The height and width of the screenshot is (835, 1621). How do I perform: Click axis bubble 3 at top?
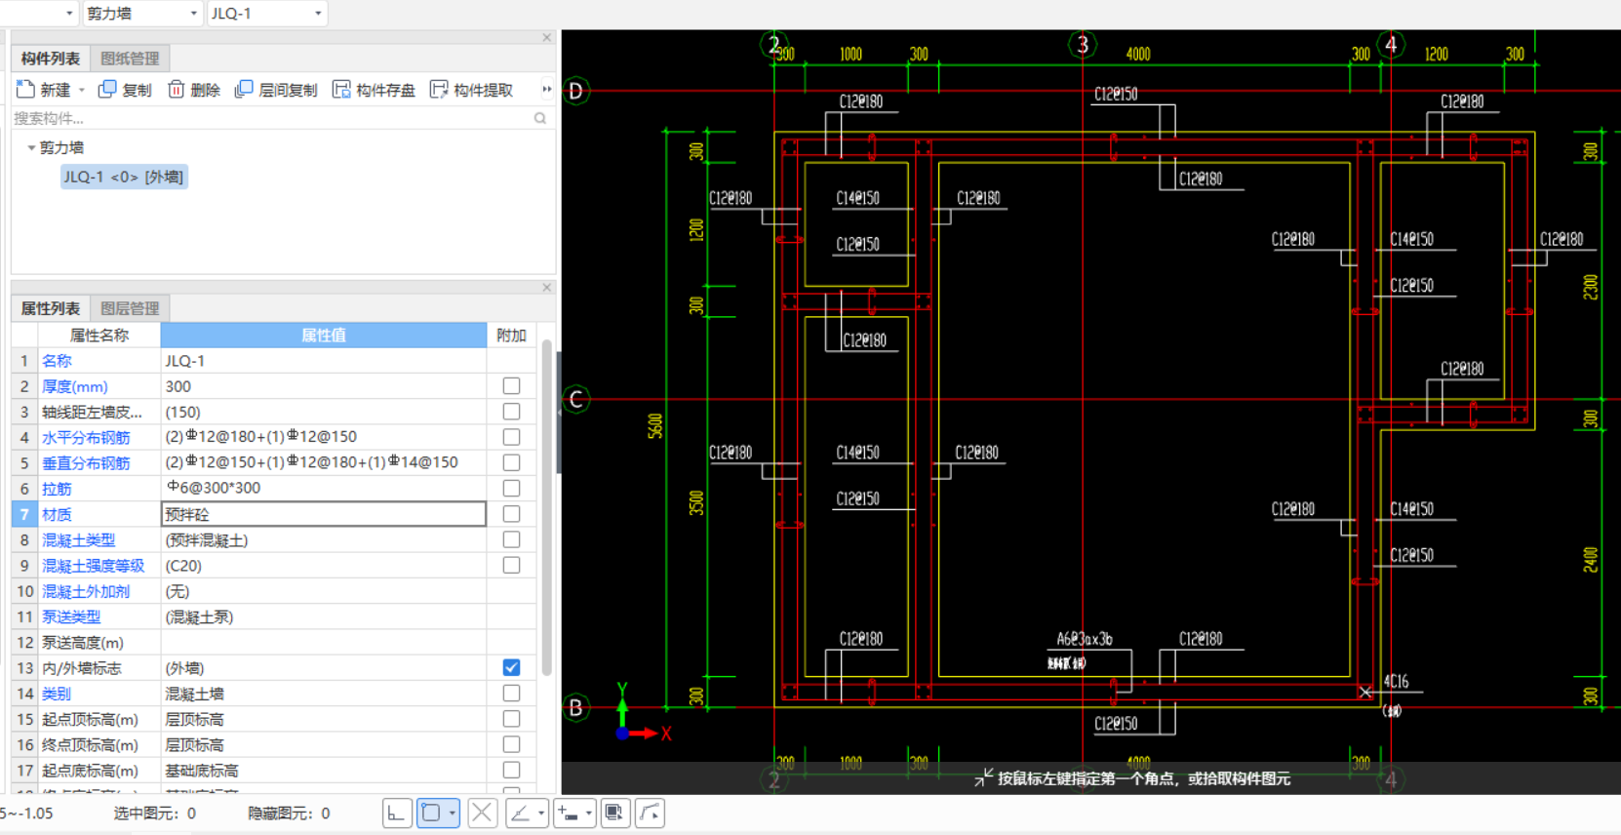[1083, 44]
